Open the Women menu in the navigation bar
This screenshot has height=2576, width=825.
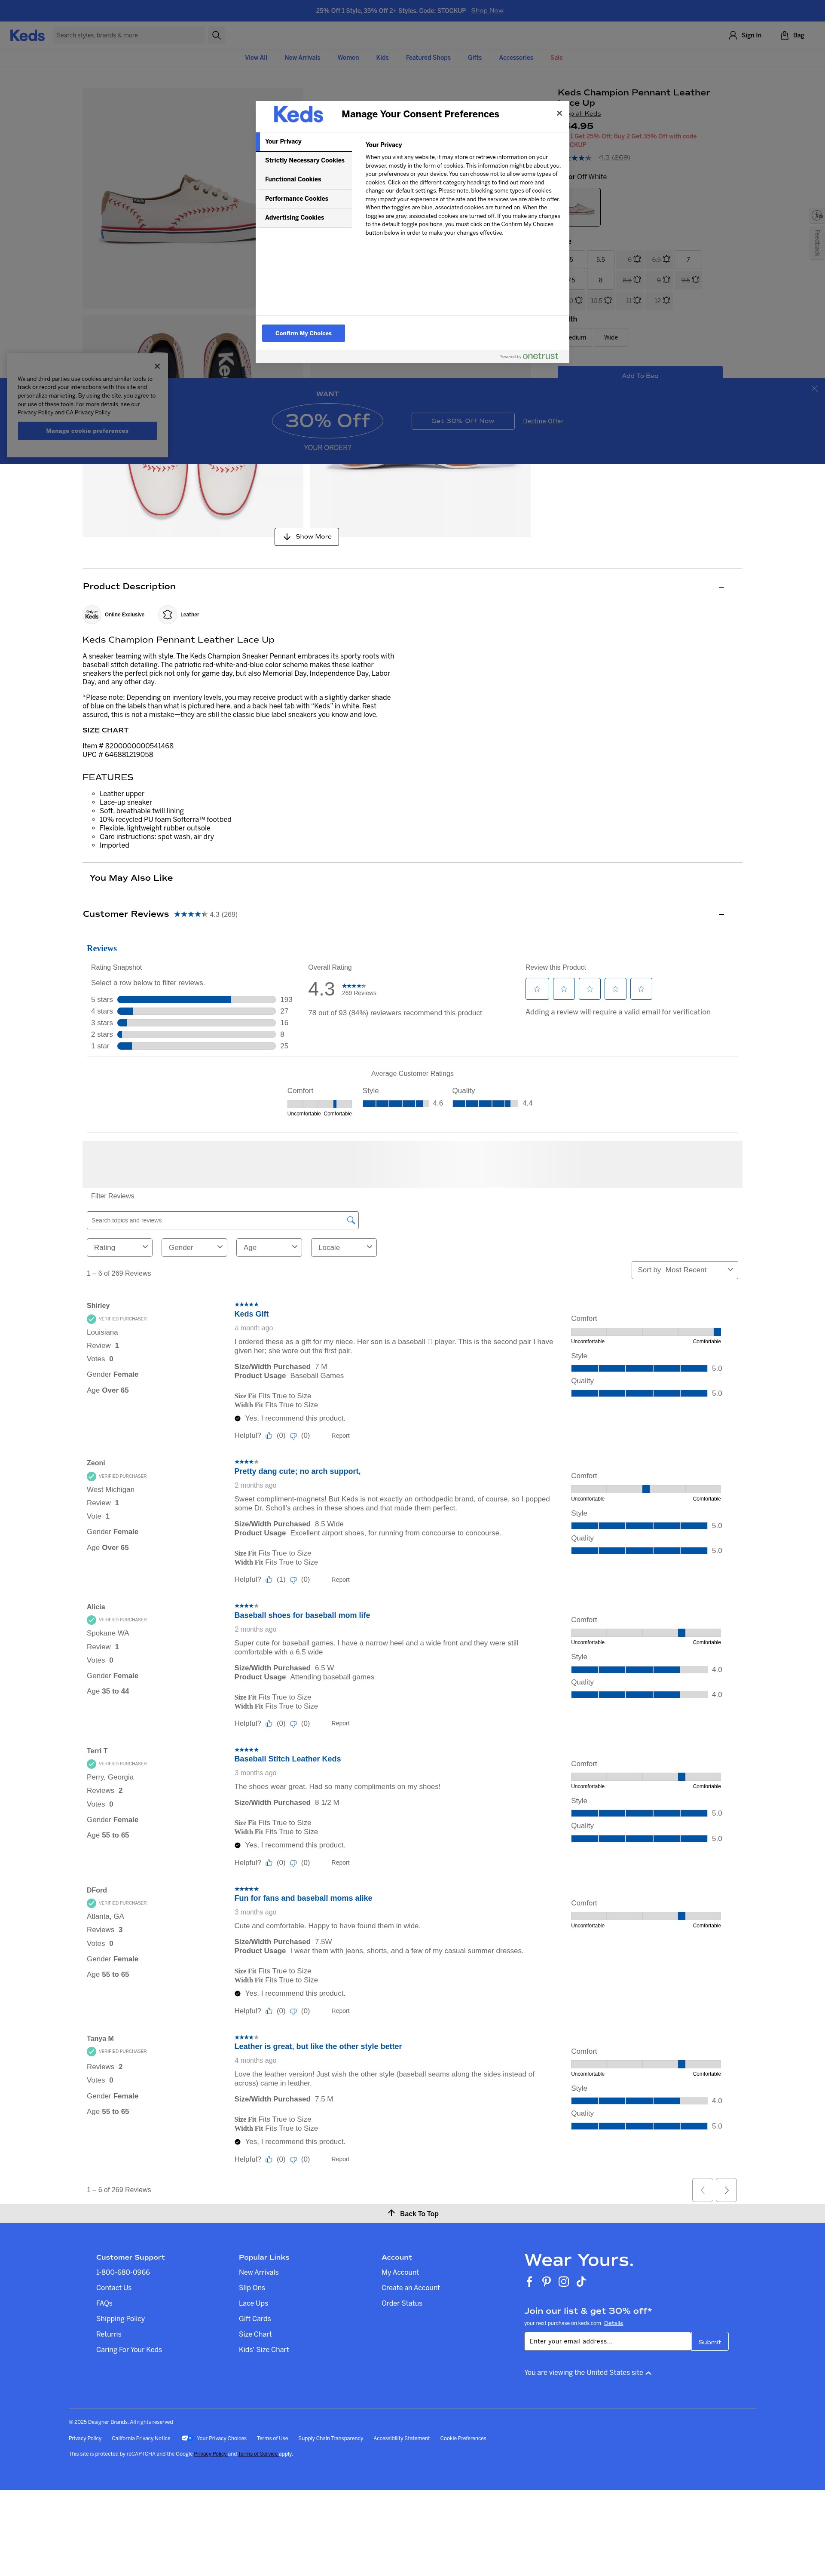[348, 57]
